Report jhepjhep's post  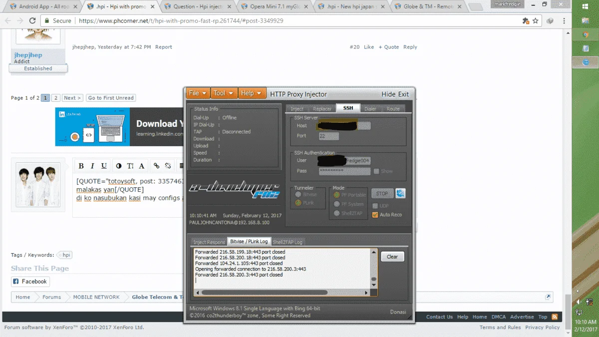(x=164, y=47)
